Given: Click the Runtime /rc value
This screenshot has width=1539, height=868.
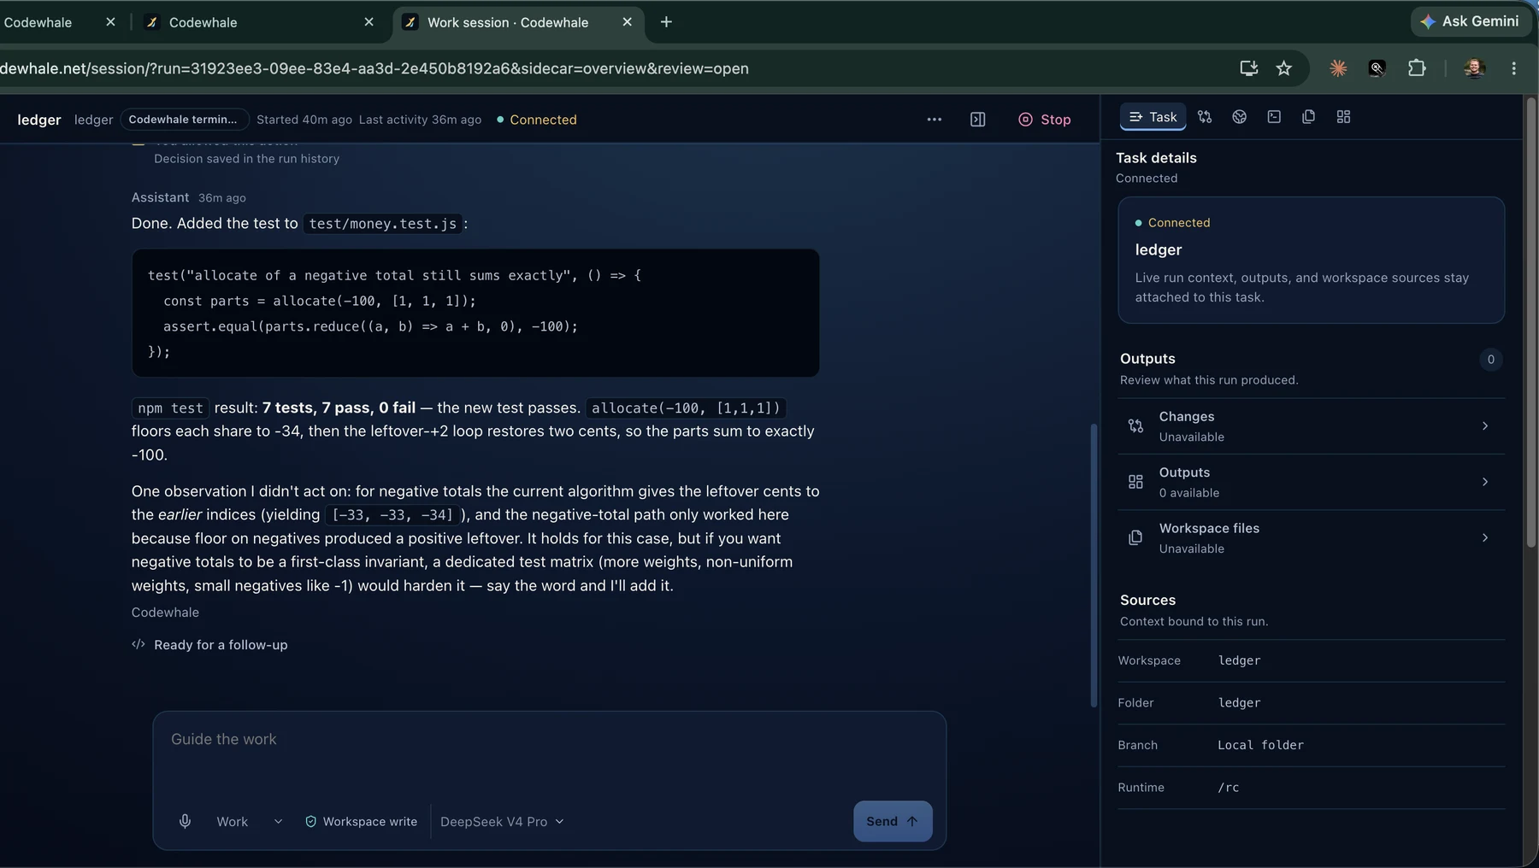Looking at the screenshot, I should click(x=1228, y=788).
